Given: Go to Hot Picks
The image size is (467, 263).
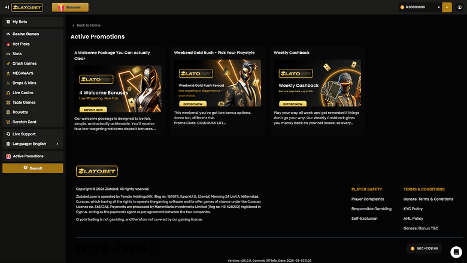Looking at the screenshot, I should tap(33, 44).
